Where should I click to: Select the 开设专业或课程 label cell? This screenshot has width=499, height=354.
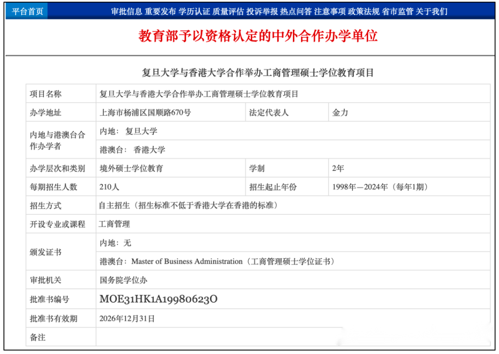tap(61, 224)
